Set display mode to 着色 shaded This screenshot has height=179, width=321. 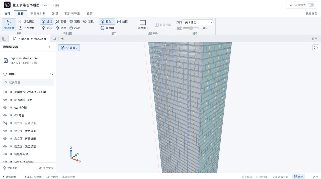tap(107, 22)
